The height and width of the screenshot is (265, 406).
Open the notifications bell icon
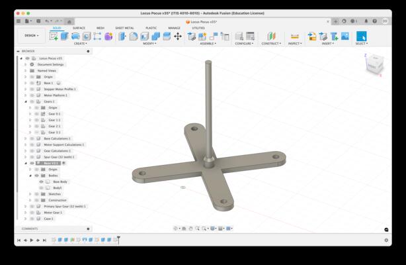click(x=366, y=21)
